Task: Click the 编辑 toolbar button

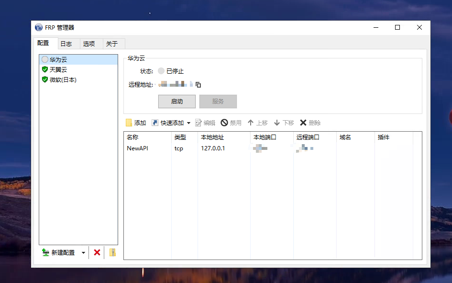Action: point(205,123)
